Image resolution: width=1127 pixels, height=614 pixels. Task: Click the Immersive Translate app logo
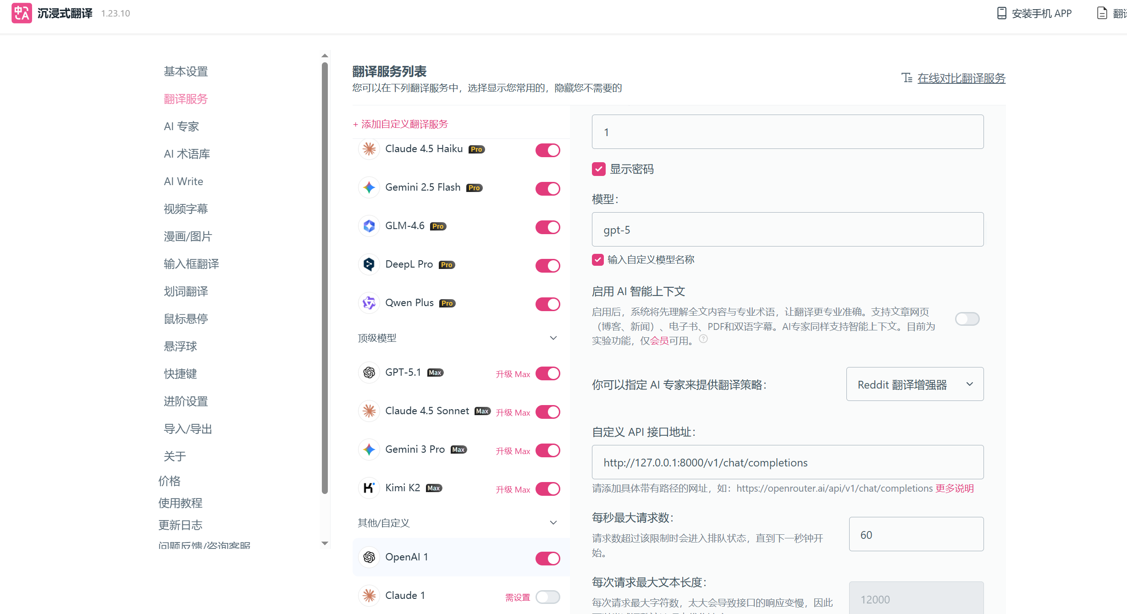[22, 13]
